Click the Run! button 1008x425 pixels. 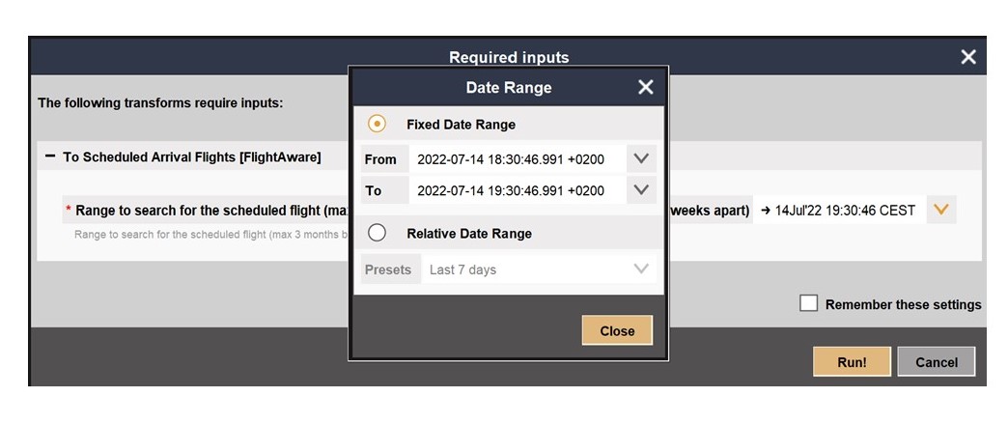[852, 362]
